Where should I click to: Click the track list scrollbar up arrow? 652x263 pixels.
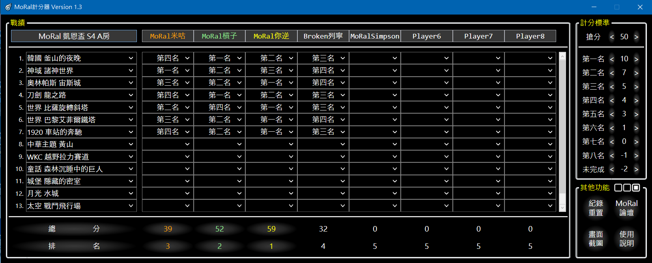pyautogui.click(x=562, y=56)
